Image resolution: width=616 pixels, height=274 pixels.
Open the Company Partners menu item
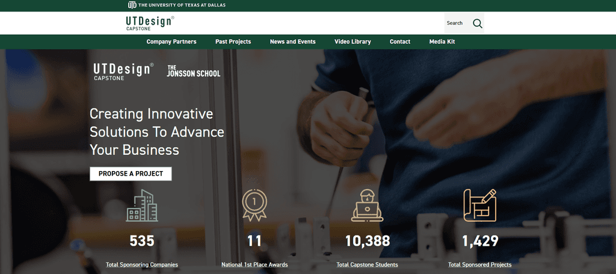pos(171,42)
